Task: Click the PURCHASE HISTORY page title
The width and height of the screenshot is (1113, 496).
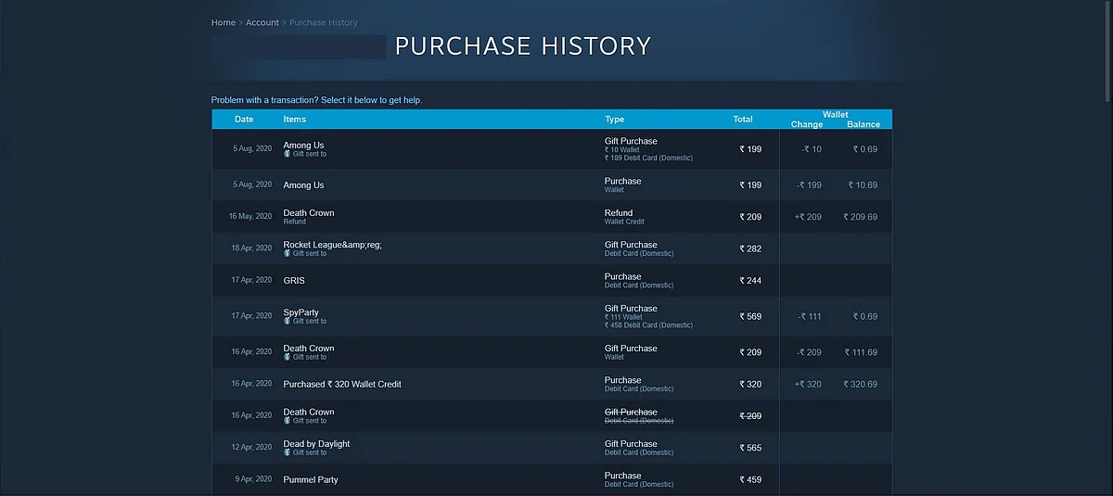Action: click(523, 46)
